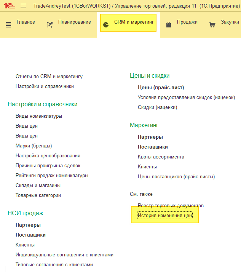Open Квоты ассортимента
Viewport: 241px width, 272px height.
tap(161, 157)
